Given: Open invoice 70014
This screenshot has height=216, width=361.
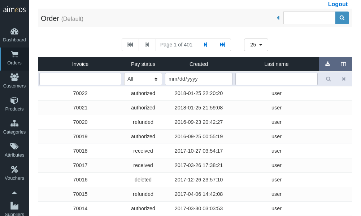Looking at the screenshot, I should [x=80, y=208].
